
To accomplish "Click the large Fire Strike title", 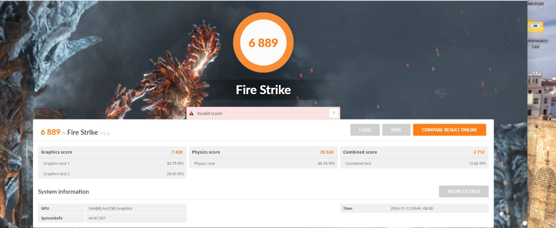I will coord(263,90).
